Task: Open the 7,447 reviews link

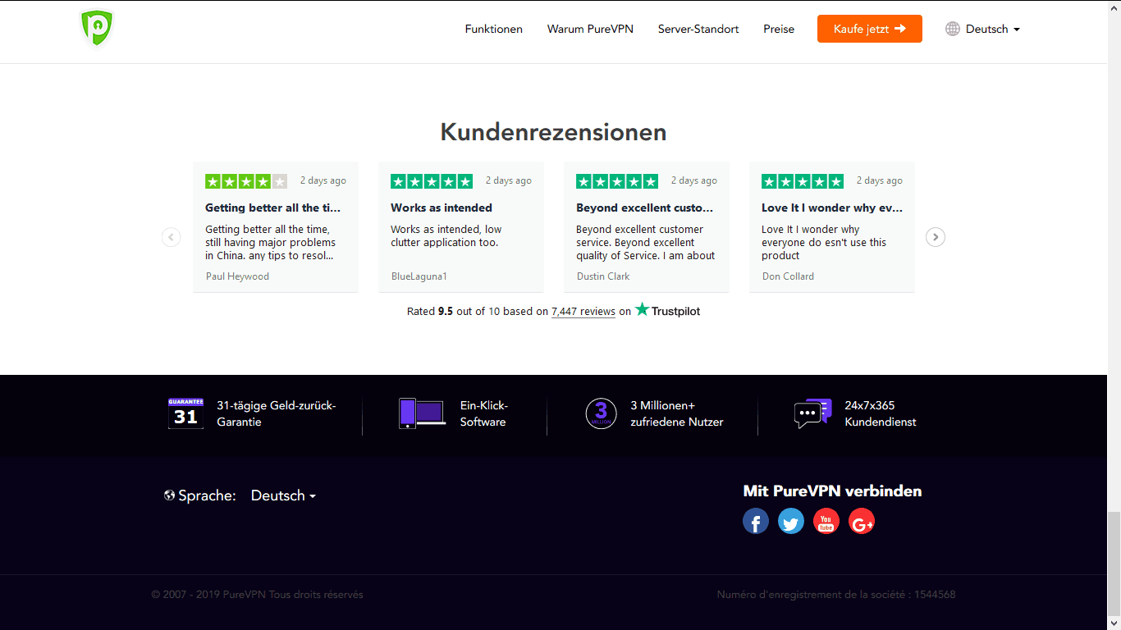Action: [583, 312]
